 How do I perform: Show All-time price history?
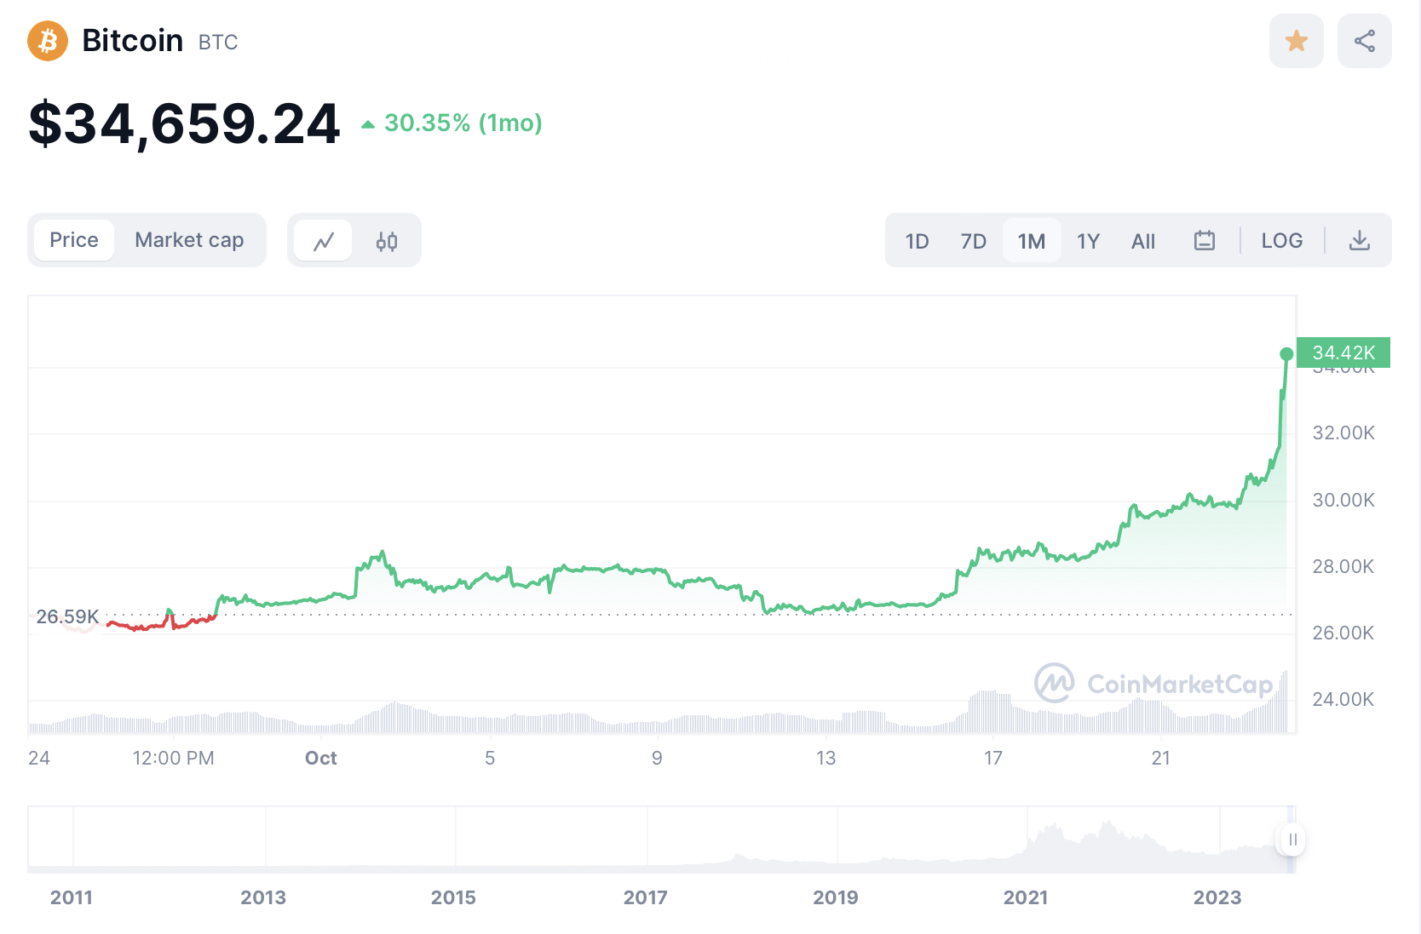(1142, 241)
